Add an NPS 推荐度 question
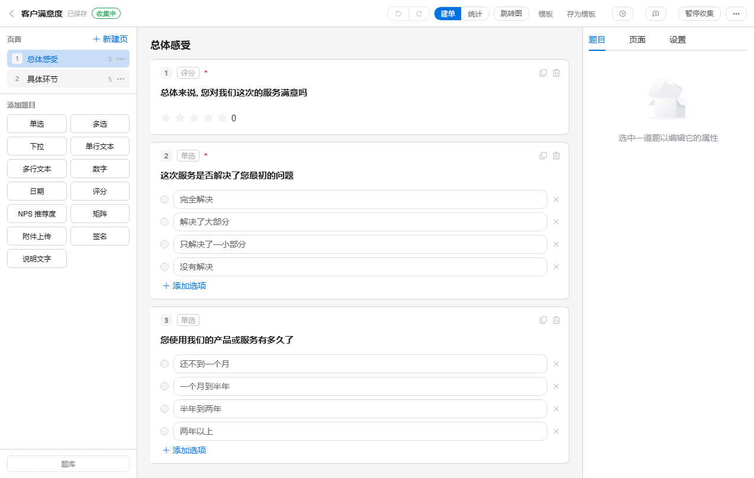 (37, 214)
